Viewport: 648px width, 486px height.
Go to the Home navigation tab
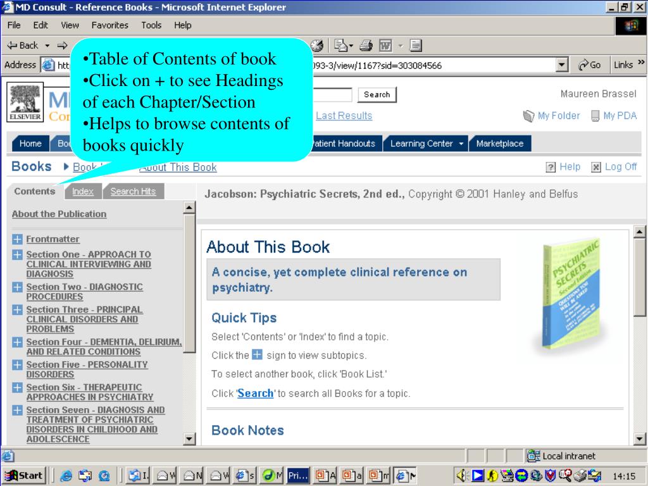coord(30,144)
